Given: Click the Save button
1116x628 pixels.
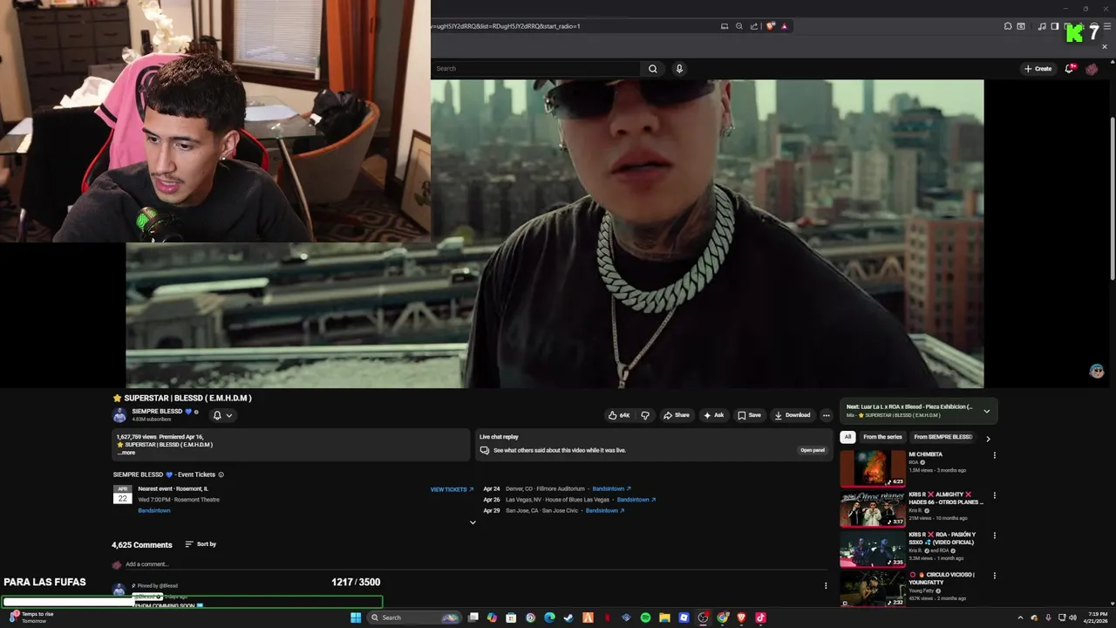Looking at the screenshot, I should [x=749, y=415].
